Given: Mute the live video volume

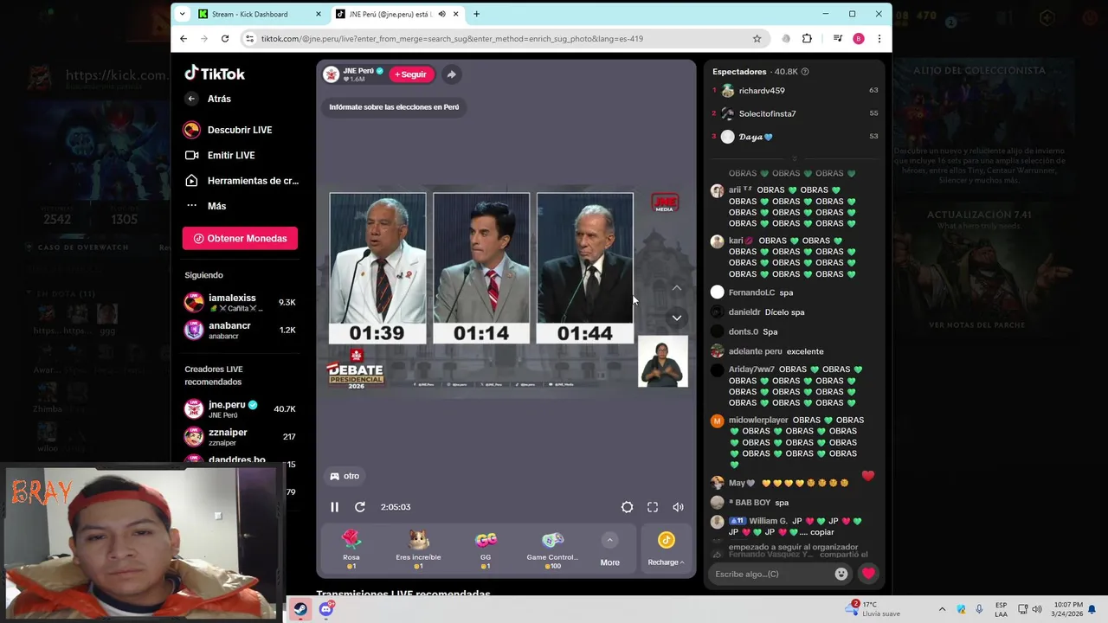Looking at the screenshot, I should point(678,507).
